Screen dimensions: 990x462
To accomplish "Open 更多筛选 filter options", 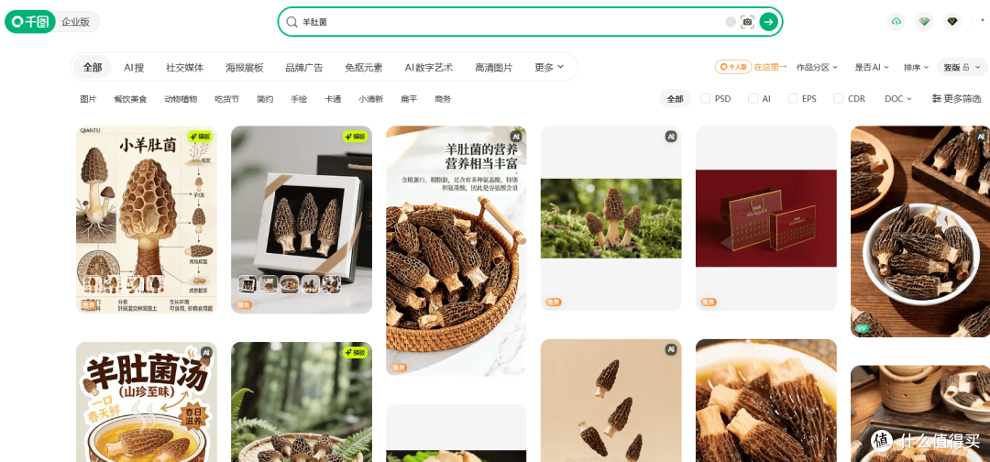I will 956,99.
